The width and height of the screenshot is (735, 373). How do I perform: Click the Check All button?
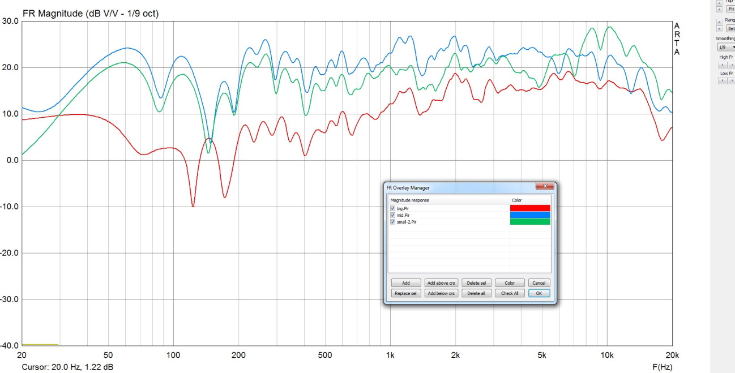coord(510,293)
